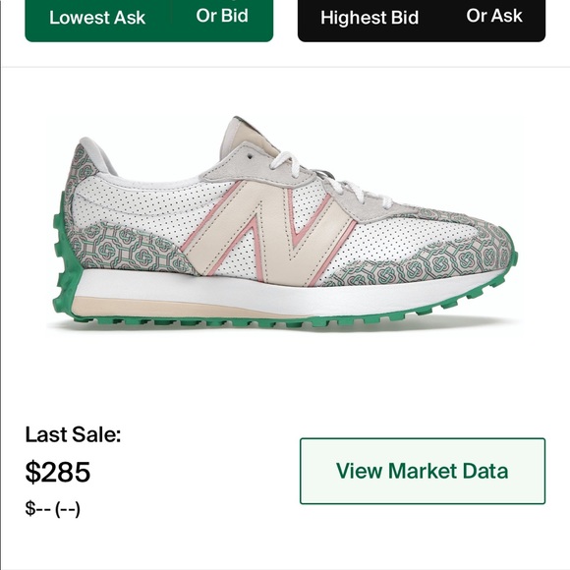
Task: Select the Or Ask option
Action: [x=494, y=16]
